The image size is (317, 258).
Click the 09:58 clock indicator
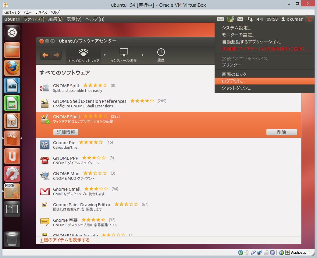pyautogui.click(x=272, y=19)
